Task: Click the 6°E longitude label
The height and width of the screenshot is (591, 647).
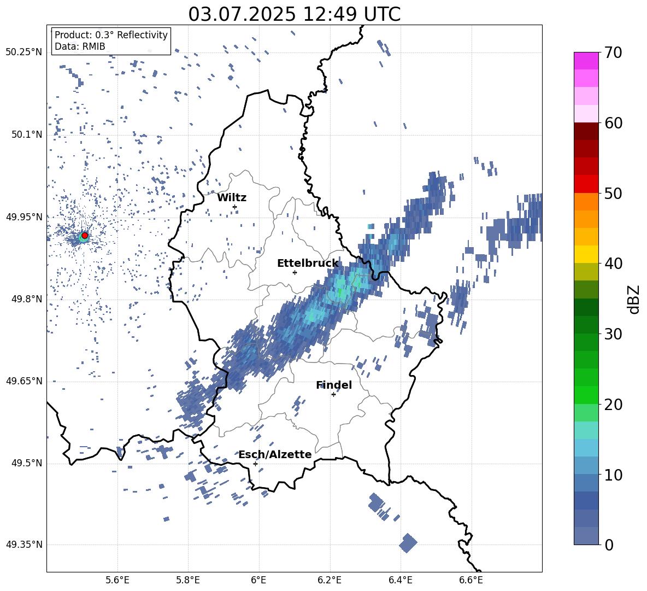Action: point(259,580)
